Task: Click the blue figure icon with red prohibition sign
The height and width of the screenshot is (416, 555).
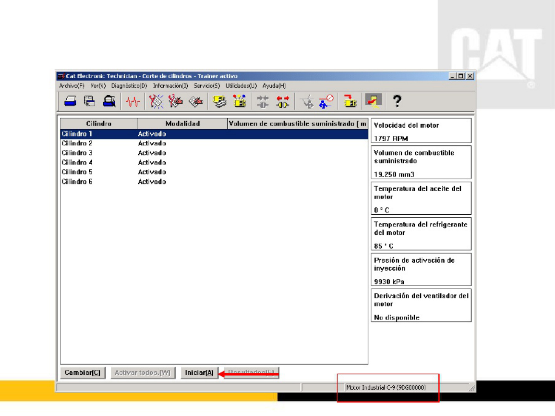Action: [x=326, y=101]
